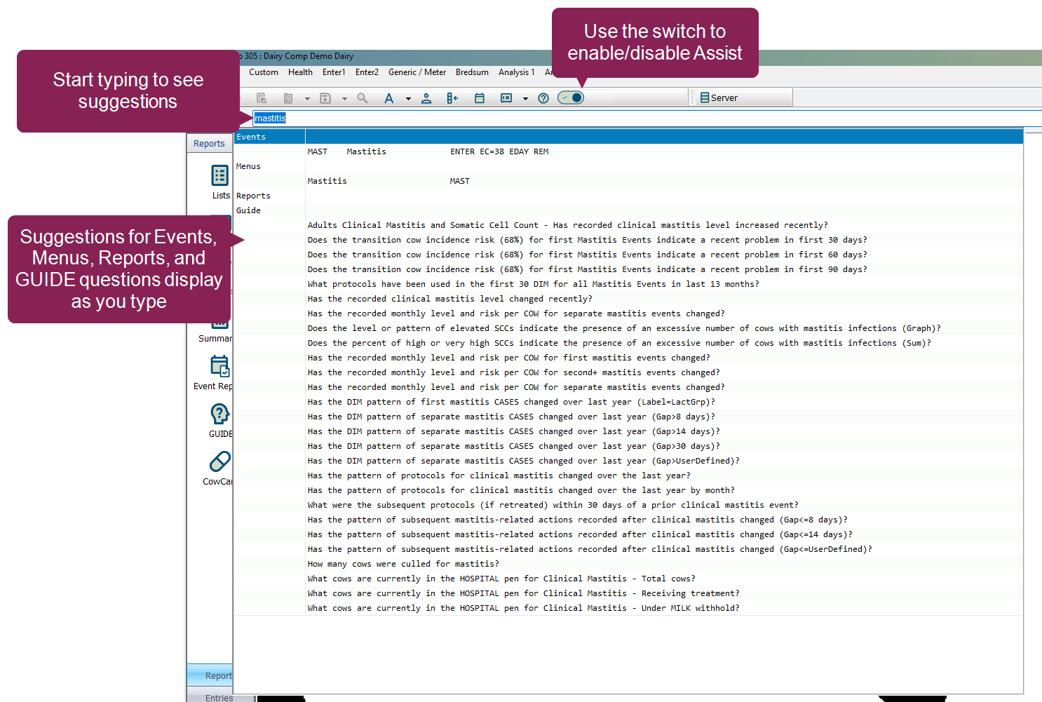
Task: Toggle the Assist switch off
Action: (x=571, y=97)
